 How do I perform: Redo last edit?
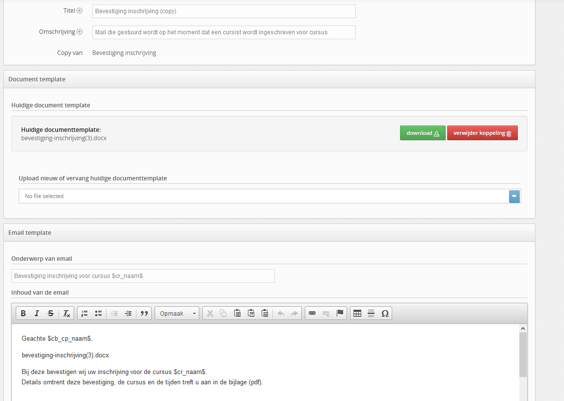coord(294,313)
